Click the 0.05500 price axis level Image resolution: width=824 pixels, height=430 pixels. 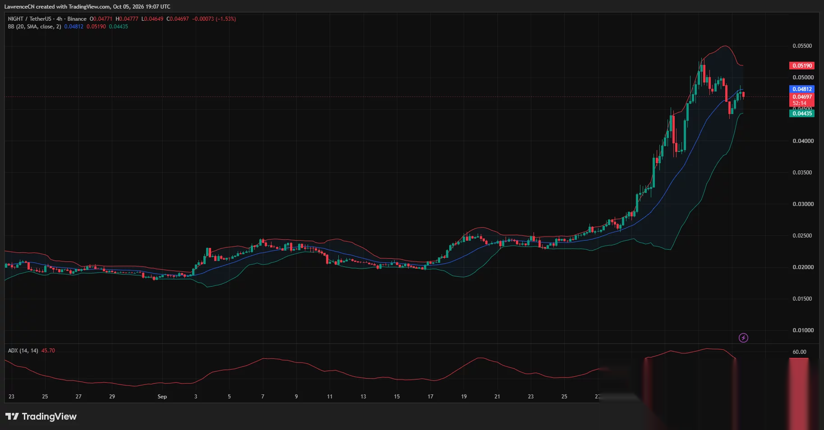tap(803, 46)
